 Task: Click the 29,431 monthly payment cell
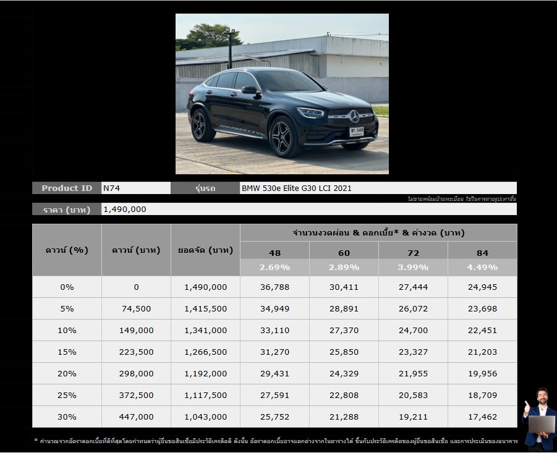pos(274,373)
